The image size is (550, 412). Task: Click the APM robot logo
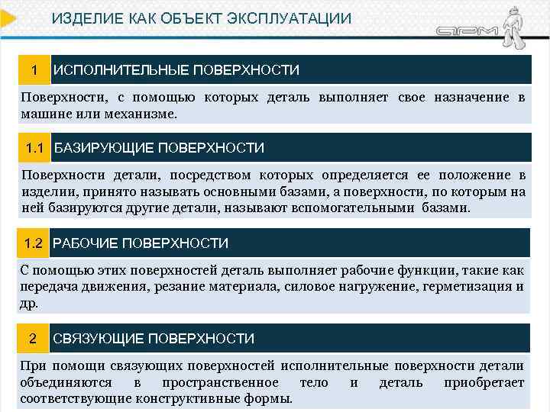483,27
